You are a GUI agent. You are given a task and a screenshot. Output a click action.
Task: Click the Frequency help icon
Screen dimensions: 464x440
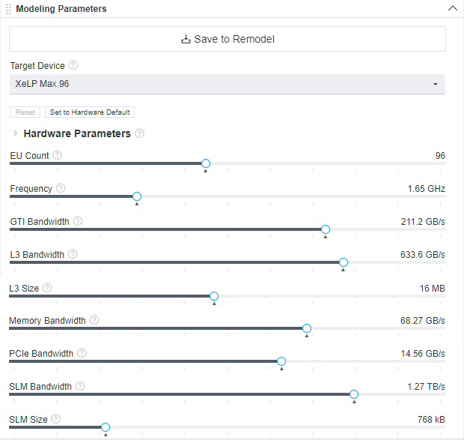coord(61,189)
